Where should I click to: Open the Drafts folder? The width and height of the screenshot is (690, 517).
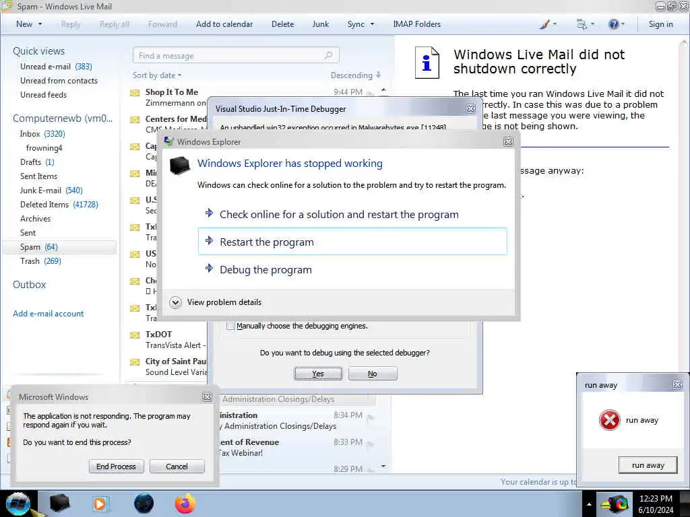tap(37, 162)
